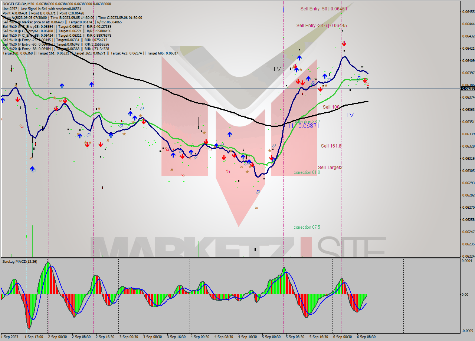This screenshot has height=341, width=475.
Task: Select the 'Sell 161.8' level label
Action: coord(331,146)
